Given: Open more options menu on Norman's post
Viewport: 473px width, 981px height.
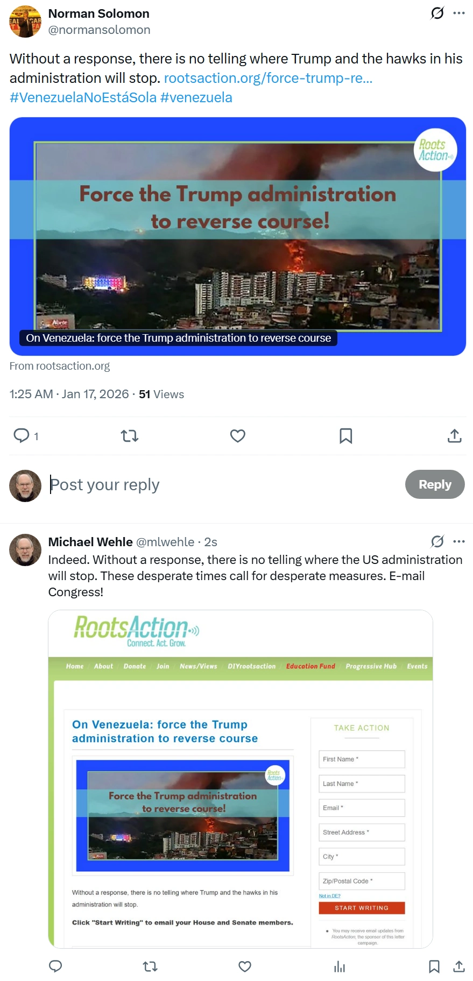Looking at the screenshot, I should 459,13.
